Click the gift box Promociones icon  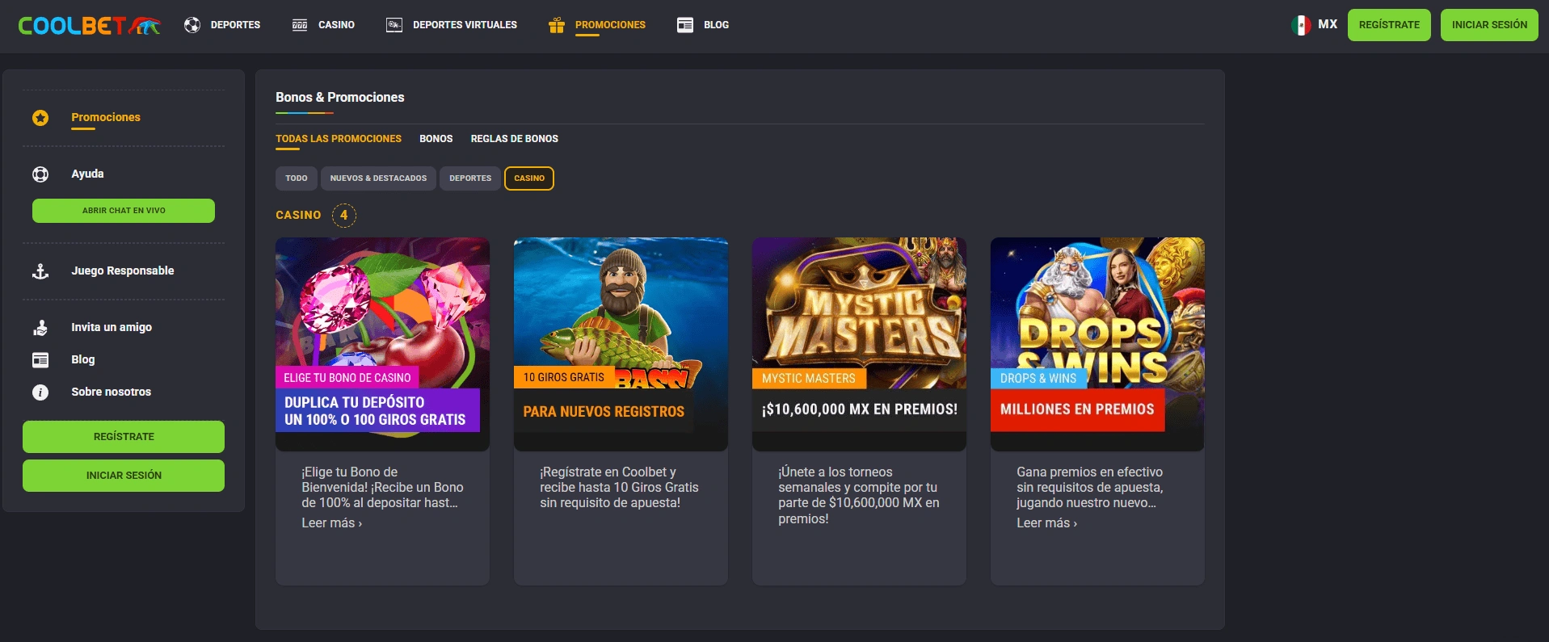pos(557,25)
